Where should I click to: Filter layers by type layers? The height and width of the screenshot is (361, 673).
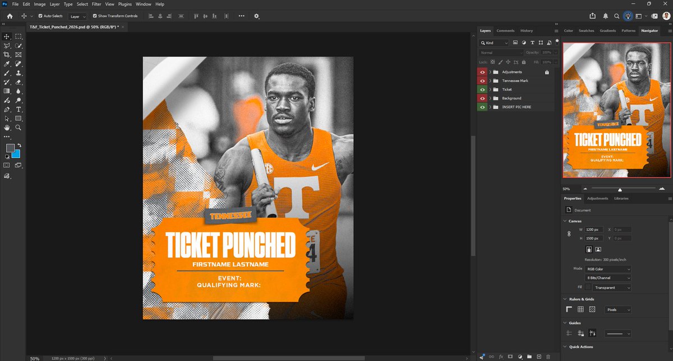click(x=532, y=43)
